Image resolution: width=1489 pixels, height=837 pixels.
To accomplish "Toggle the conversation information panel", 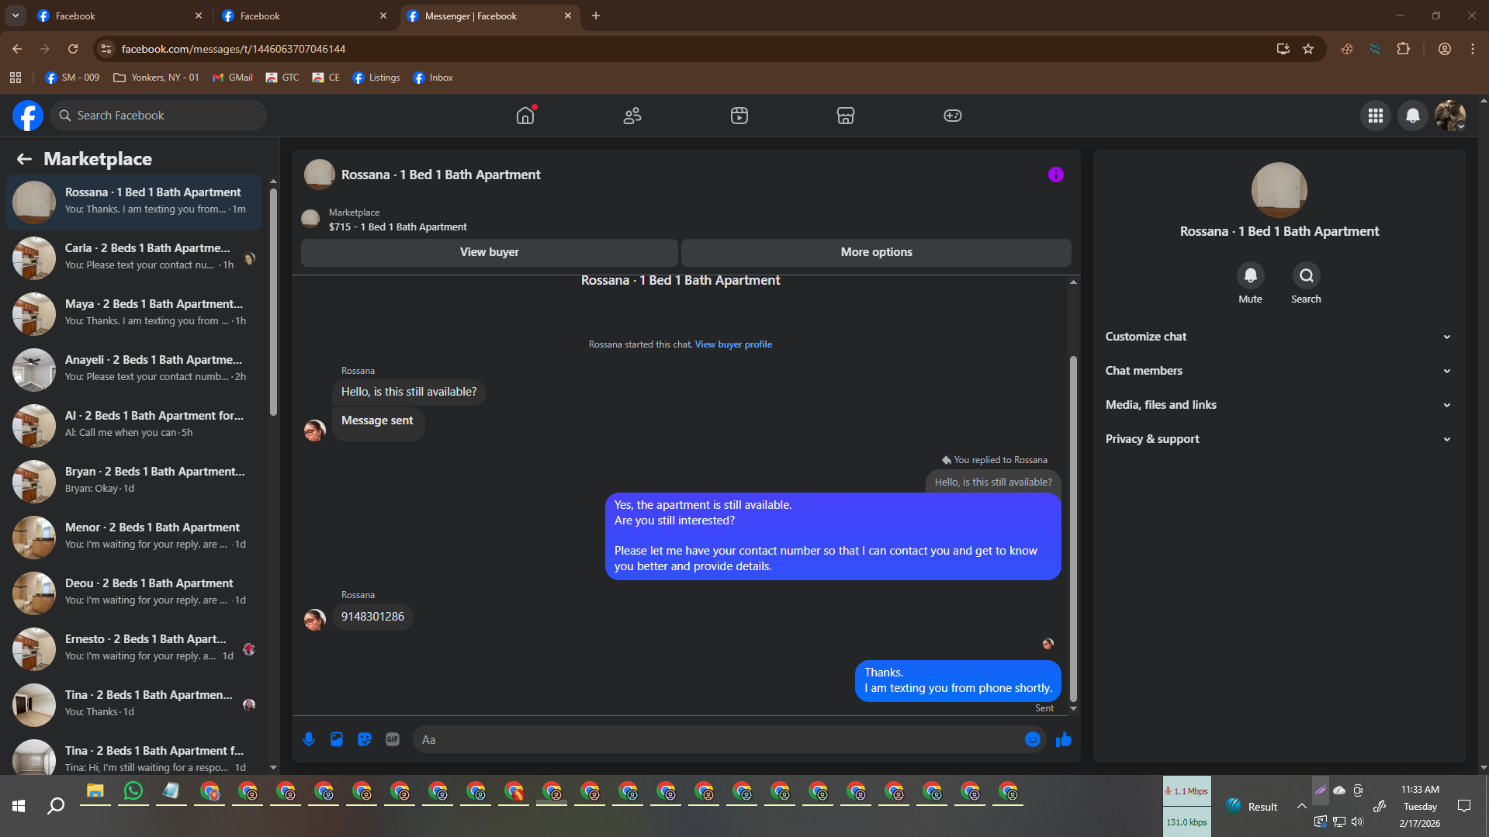I will 1055,175.
